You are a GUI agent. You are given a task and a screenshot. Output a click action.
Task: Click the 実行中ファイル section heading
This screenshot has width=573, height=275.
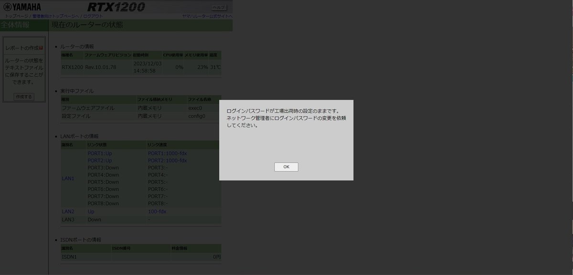pos(77,91)
